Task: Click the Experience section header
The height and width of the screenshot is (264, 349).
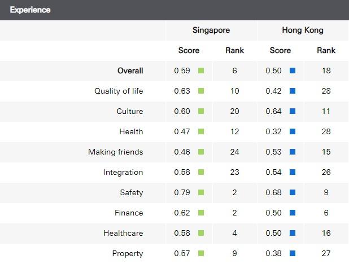Action: (30, 10)
